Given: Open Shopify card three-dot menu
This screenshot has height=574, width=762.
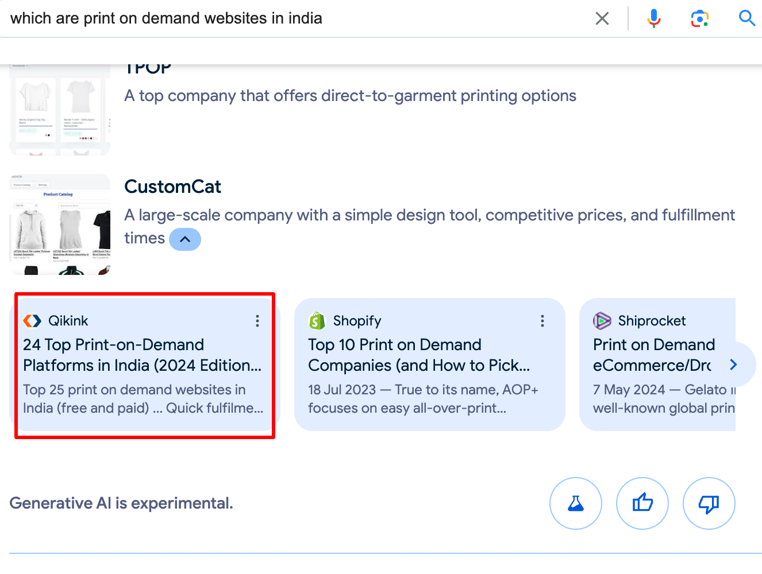Looking at the screenshot, I should pyautogui.click(x=542, y=321).
